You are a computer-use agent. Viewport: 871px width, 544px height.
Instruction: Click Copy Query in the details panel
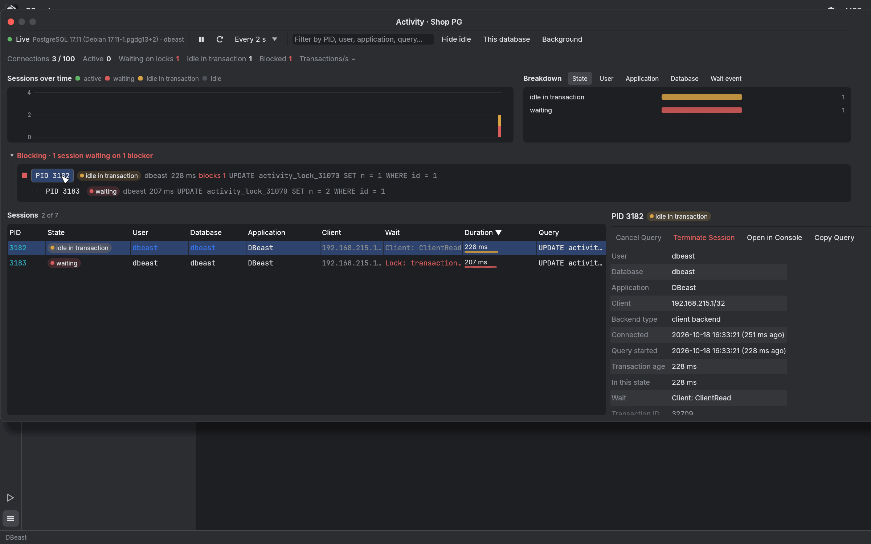click(x=834, y=238)
